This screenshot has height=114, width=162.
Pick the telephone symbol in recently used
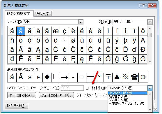pos(134,77)
